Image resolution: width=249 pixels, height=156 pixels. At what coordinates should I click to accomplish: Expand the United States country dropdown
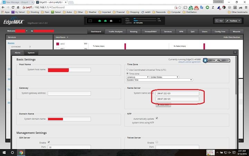click(165, 77)
